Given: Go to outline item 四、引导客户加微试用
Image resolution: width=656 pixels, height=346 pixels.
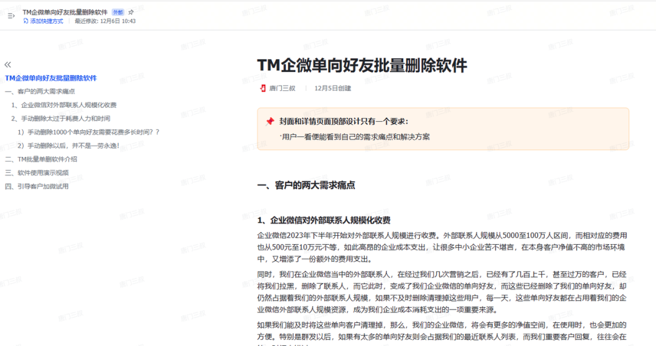Looking at the screenshot, I should pos(37,187).
